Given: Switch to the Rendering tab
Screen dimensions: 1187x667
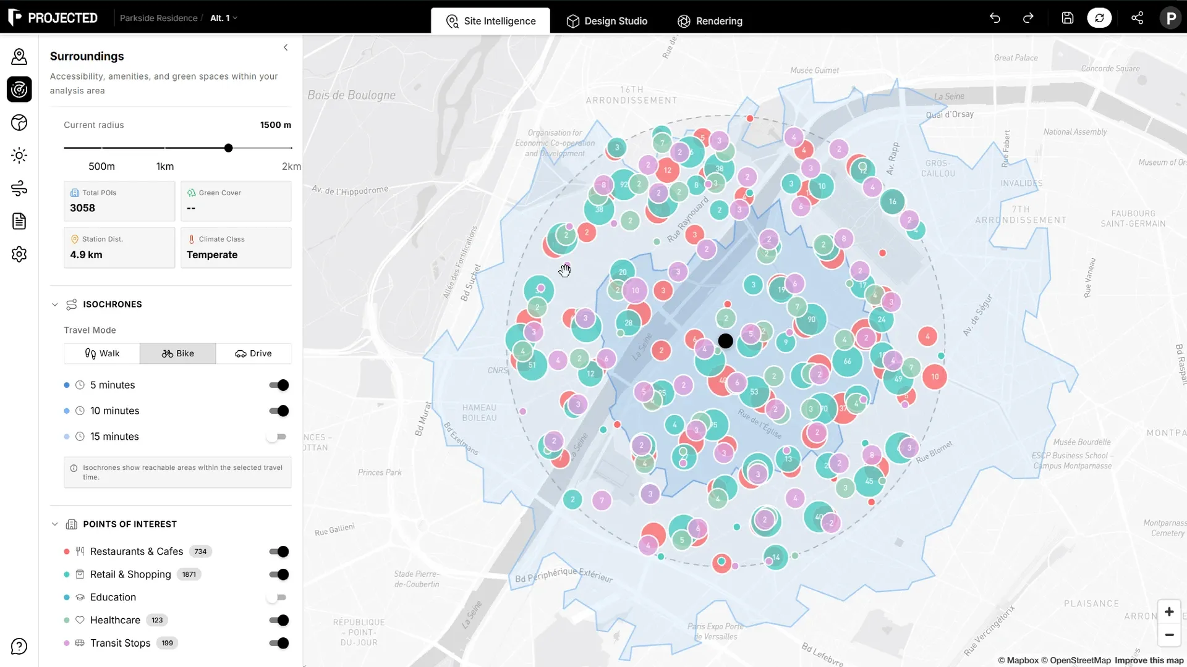Looking at the screenshot, I should (710, 21).
